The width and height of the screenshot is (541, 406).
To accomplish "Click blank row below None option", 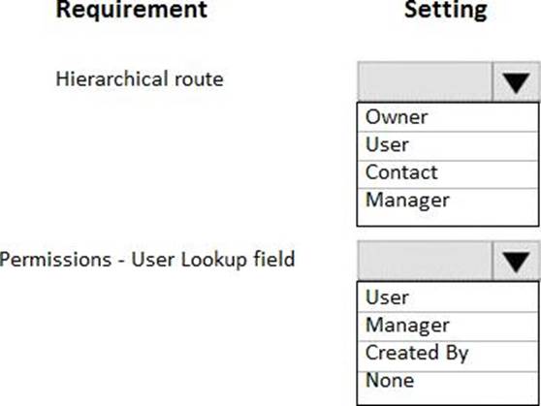I will click(448, 398).
